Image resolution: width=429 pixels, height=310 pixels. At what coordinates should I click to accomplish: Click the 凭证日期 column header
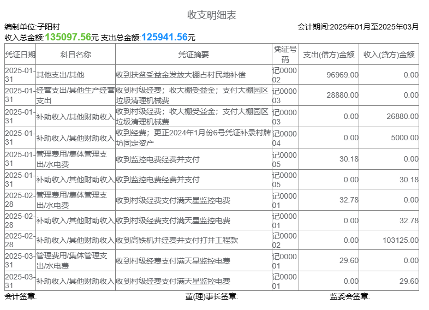[x=20, y=55]
